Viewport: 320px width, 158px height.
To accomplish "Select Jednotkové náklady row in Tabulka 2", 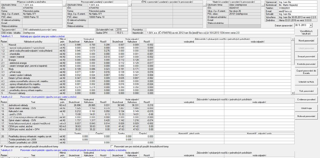I will 33,105.
